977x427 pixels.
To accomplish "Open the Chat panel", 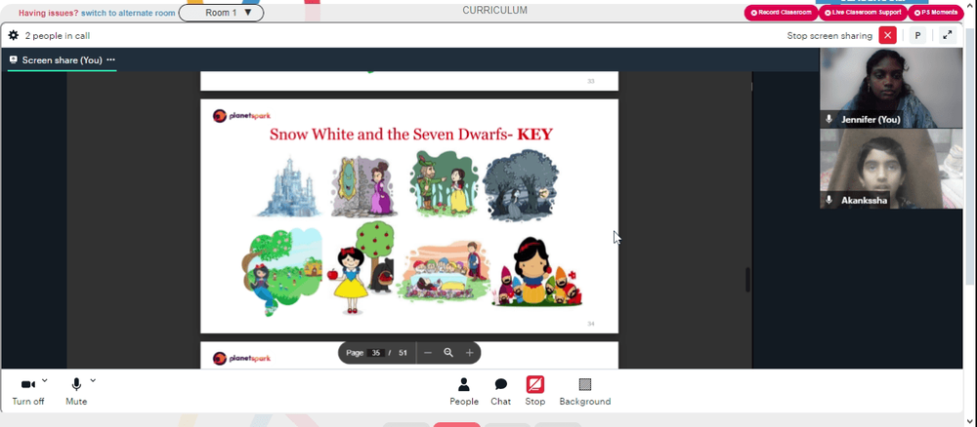I will click(501, 392).
